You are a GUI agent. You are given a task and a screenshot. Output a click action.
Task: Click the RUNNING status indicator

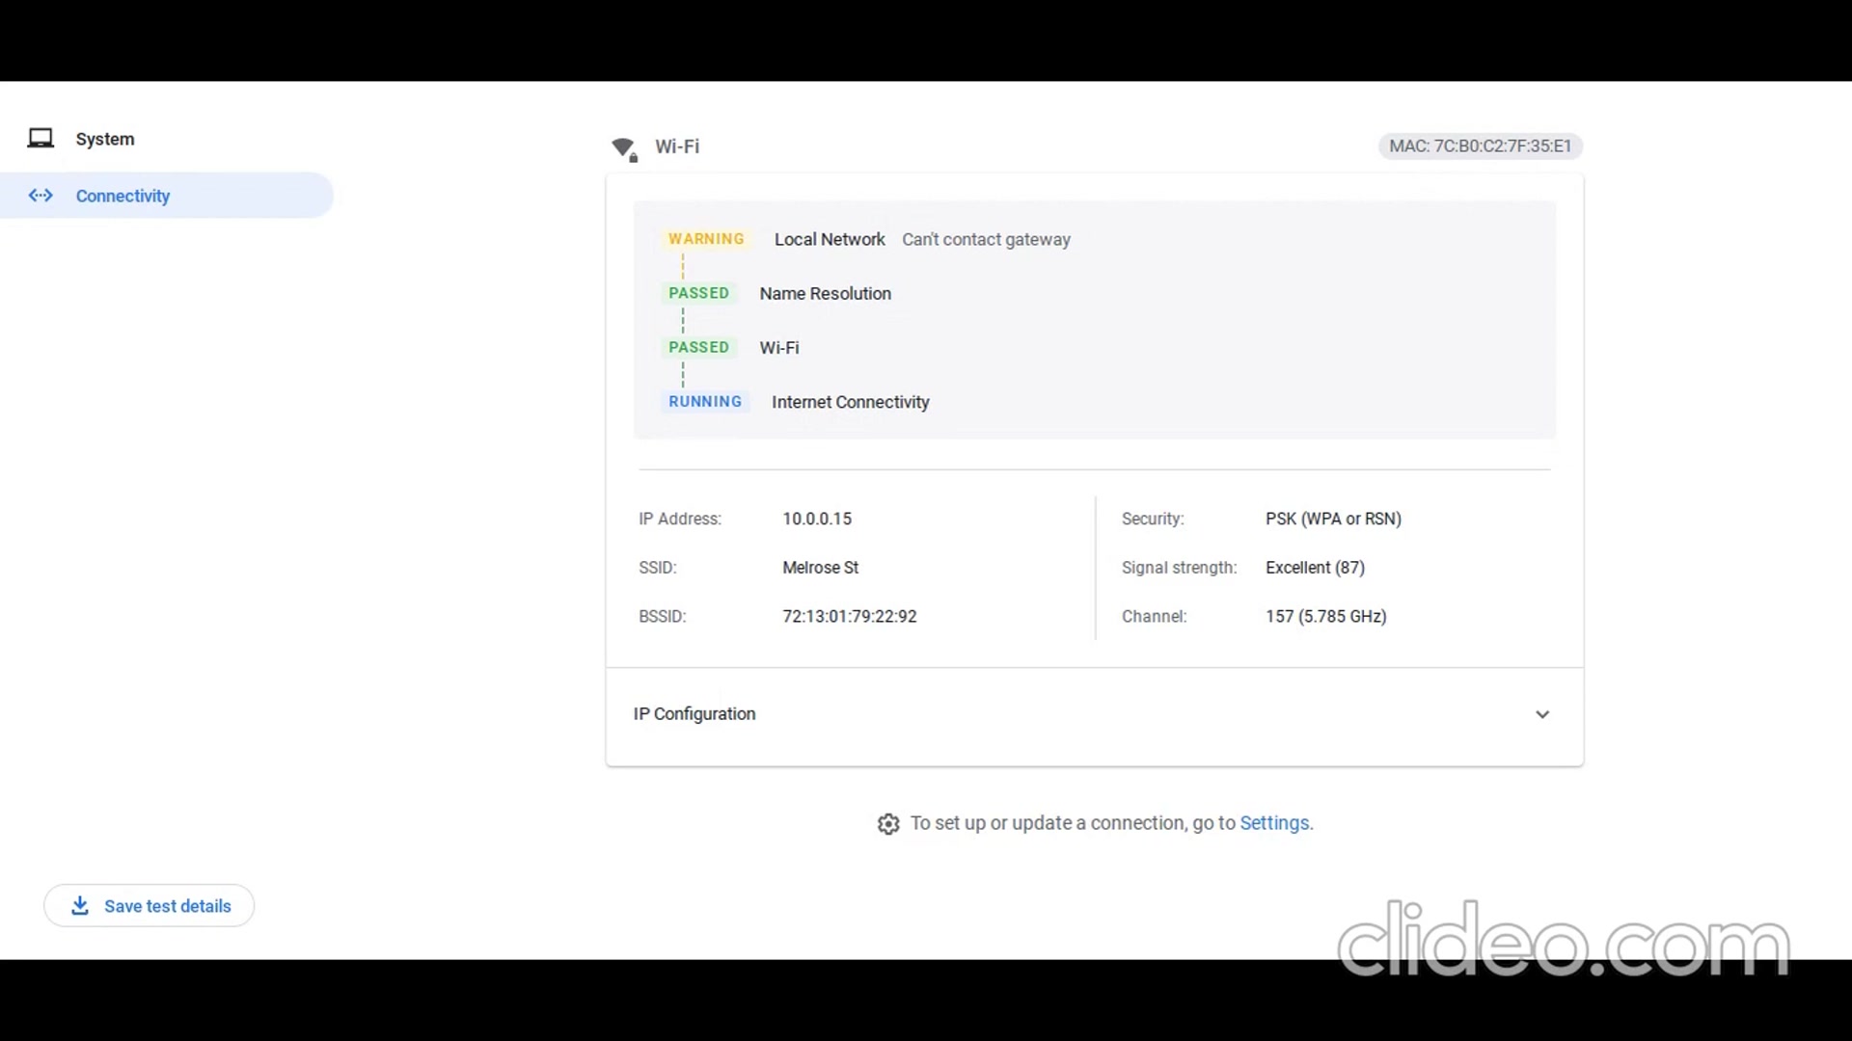pos(705,401)
